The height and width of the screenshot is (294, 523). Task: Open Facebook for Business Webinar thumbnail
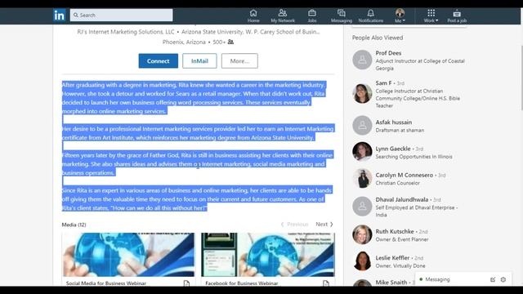(267, 255)
